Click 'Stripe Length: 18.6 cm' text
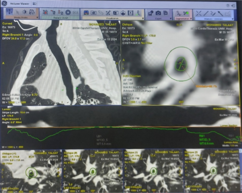 click(16, 112)
